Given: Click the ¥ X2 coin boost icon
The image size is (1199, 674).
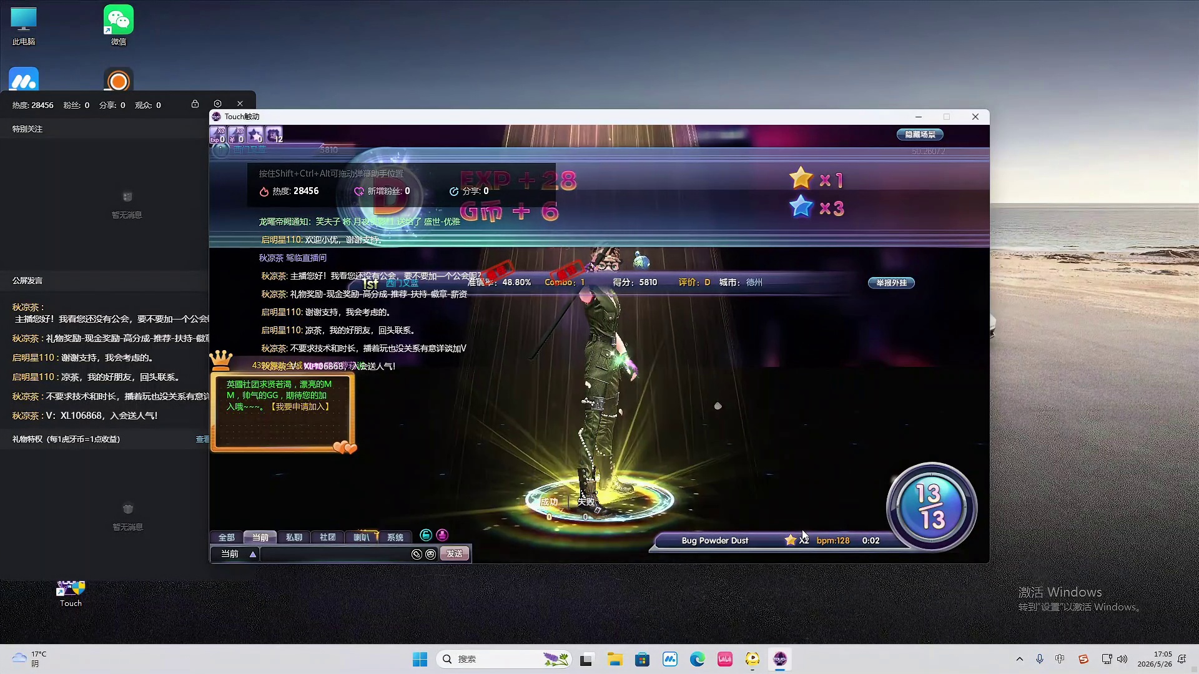Looking at the screenshot, I should [236, 135].
